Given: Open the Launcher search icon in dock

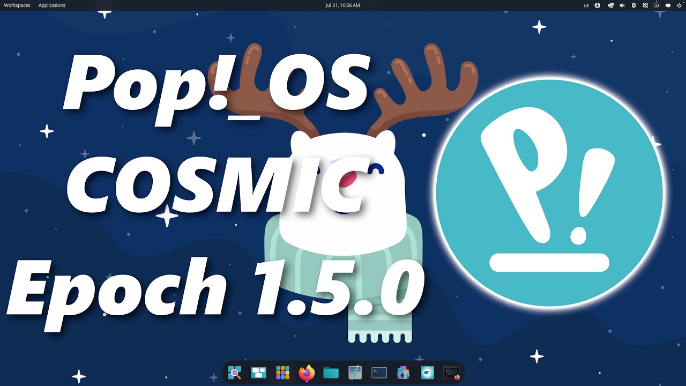Looking at the screenshot, I should pyautogui.click(x=234, y=373).
